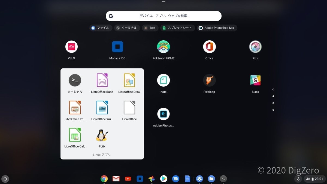The height and width of the screenshot is (184, 327).
Task: Focus the launcher search box
Action: pyautogui.click(x=163, y=16)
